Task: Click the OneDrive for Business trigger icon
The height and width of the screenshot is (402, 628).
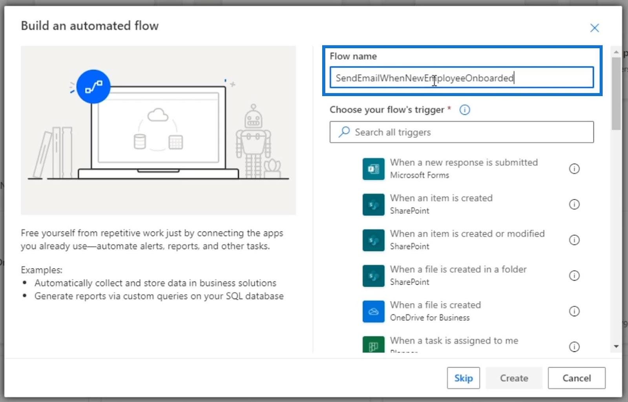Action: [x=373, y=311]
